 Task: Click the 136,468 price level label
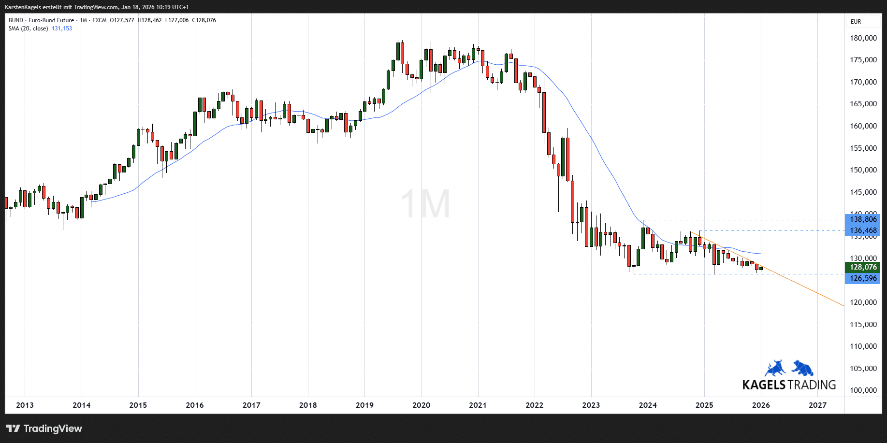pyautogui.click(x=863, y=230)
